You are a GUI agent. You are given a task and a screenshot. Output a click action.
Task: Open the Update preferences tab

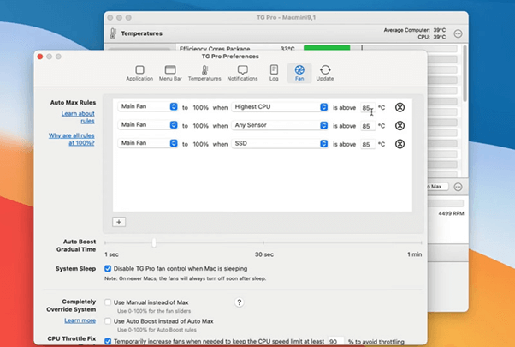(x=325, y=73)
